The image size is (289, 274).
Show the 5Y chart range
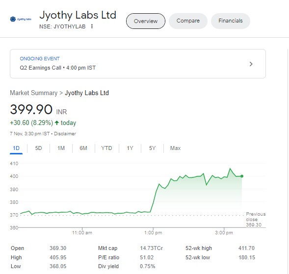tap(152, 148)
